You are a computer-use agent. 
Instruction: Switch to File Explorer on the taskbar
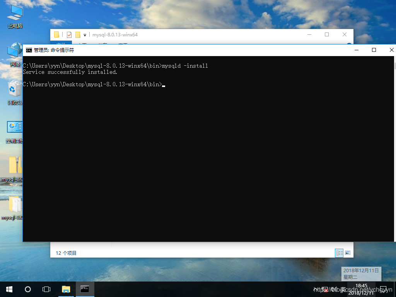(66, 289)
